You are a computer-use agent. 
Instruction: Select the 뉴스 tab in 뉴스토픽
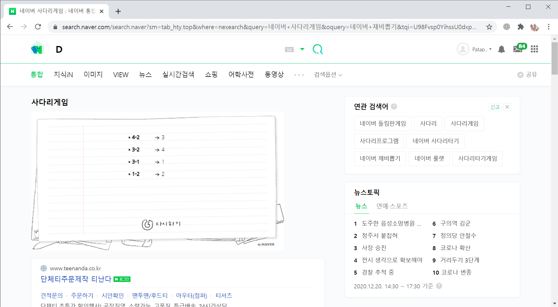pyautogui.click(x=361, y=206)
